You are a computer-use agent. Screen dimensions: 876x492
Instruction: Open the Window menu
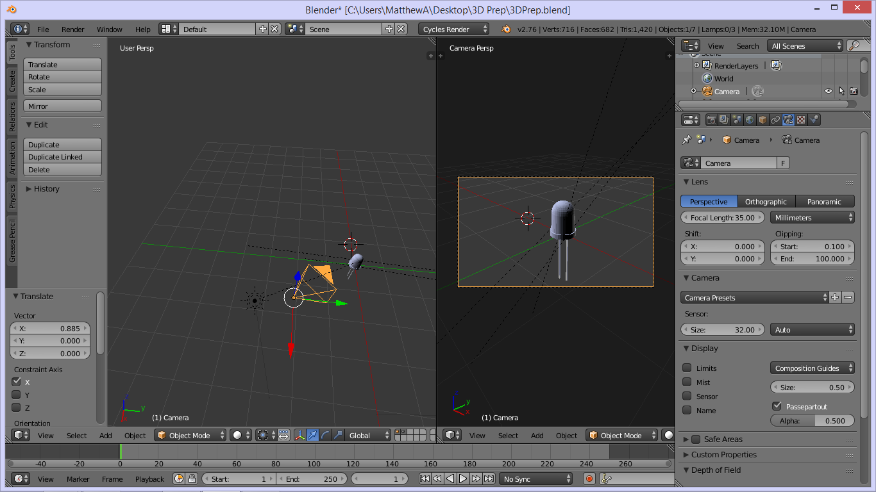tap(110, 29)
